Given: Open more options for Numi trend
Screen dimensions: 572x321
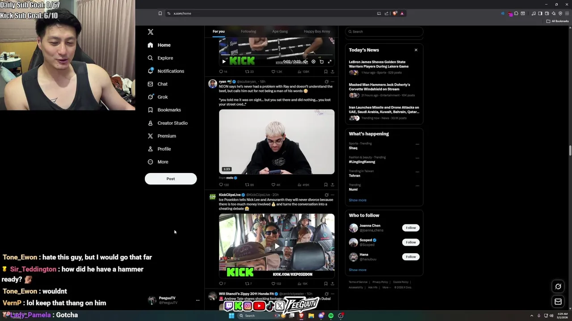Looking at the screenshot, I should [417, 185].
